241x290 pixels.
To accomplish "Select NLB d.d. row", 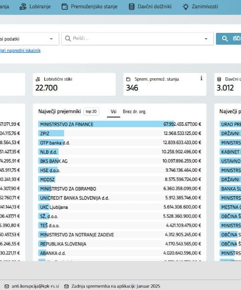I will pos(120,152).
